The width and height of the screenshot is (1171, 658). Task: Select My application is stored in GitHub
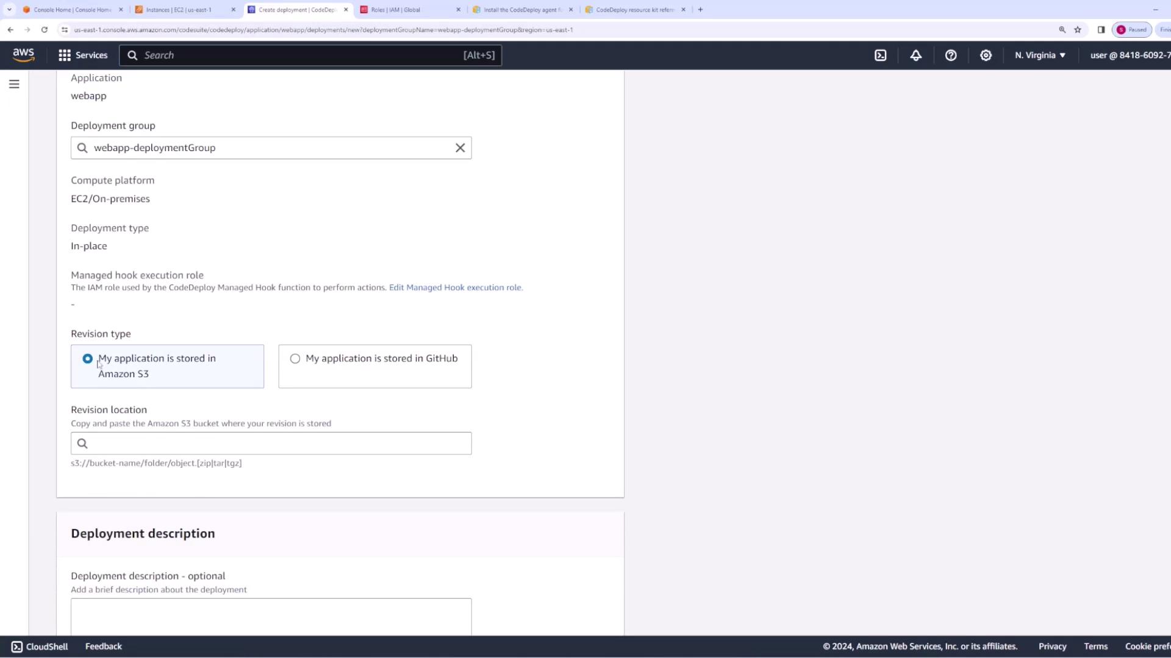pyautogui.click(x=295, y=359)
